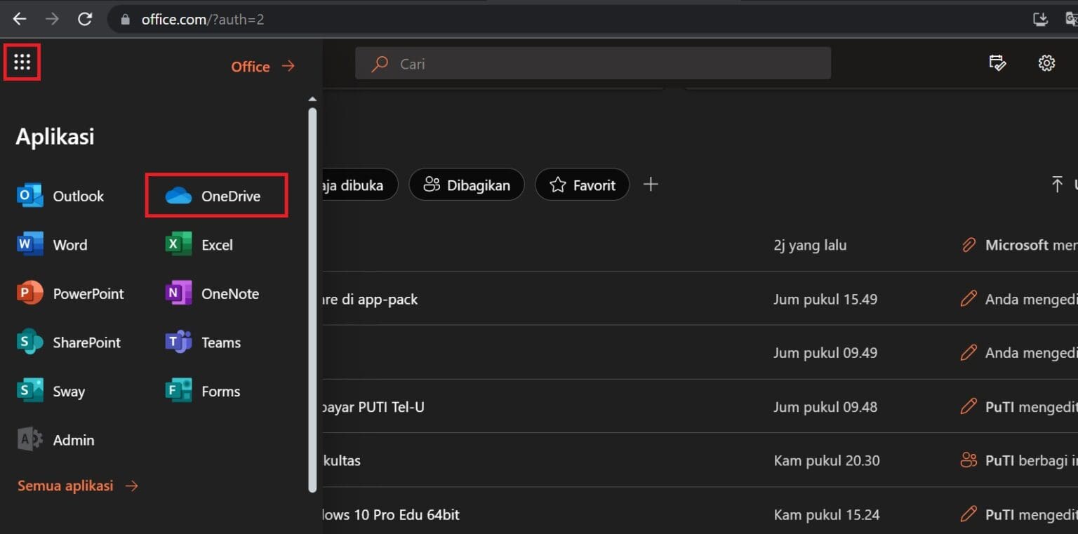This screenshot has height=534, width=1078.
Task: Open OneDrive from the apps panel
Action: tap(216, 196)
